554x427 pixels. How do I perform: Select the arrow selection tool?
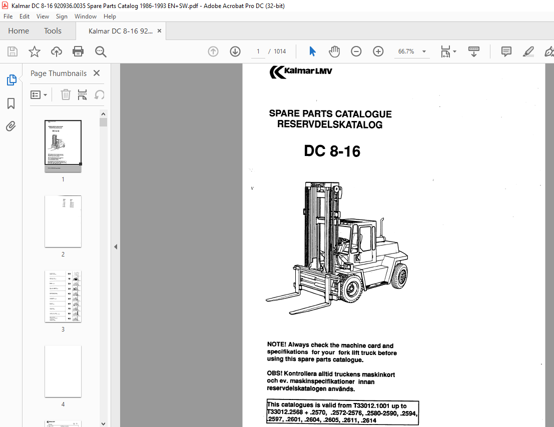tap(312, 51)
